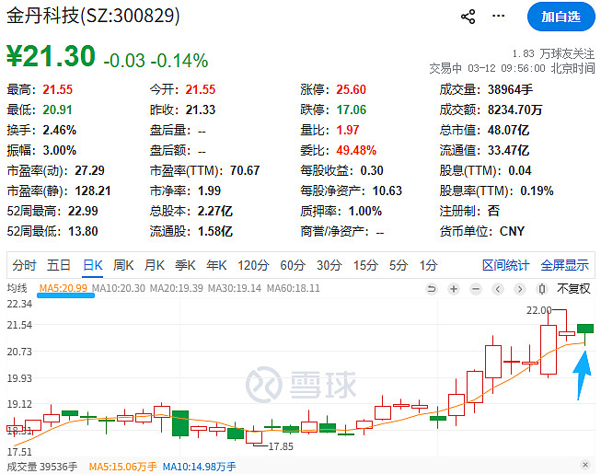The width and height of the screenshot is (601, 474).
Task: Switch to the 五日 chart tab
Action: point(59,265)
